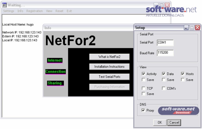
Task: Click the Baud Rate field showing 115200
Action: click(x=165, y=53)
